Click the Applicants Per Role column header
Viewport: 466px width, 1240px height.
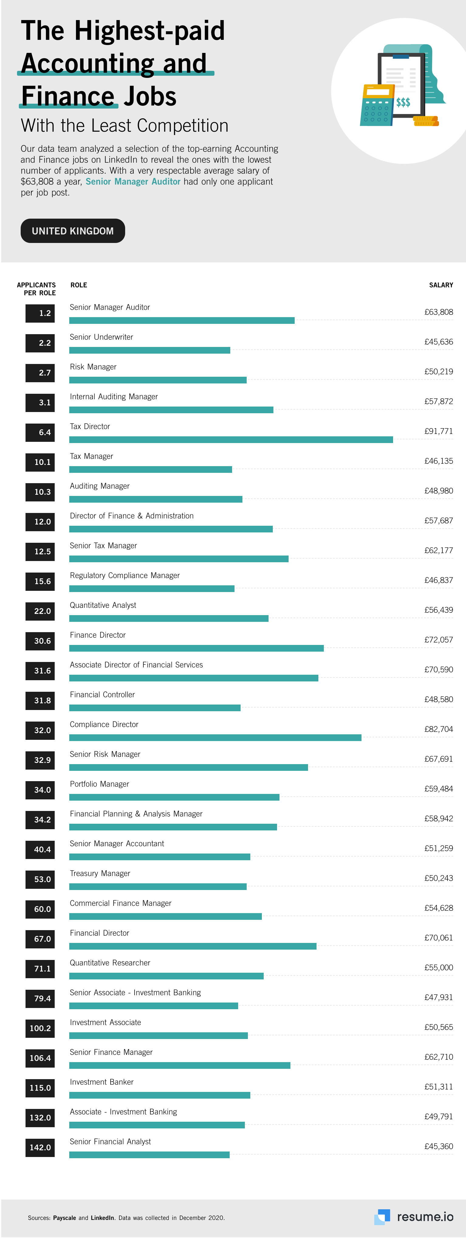(x=36, y=289)
